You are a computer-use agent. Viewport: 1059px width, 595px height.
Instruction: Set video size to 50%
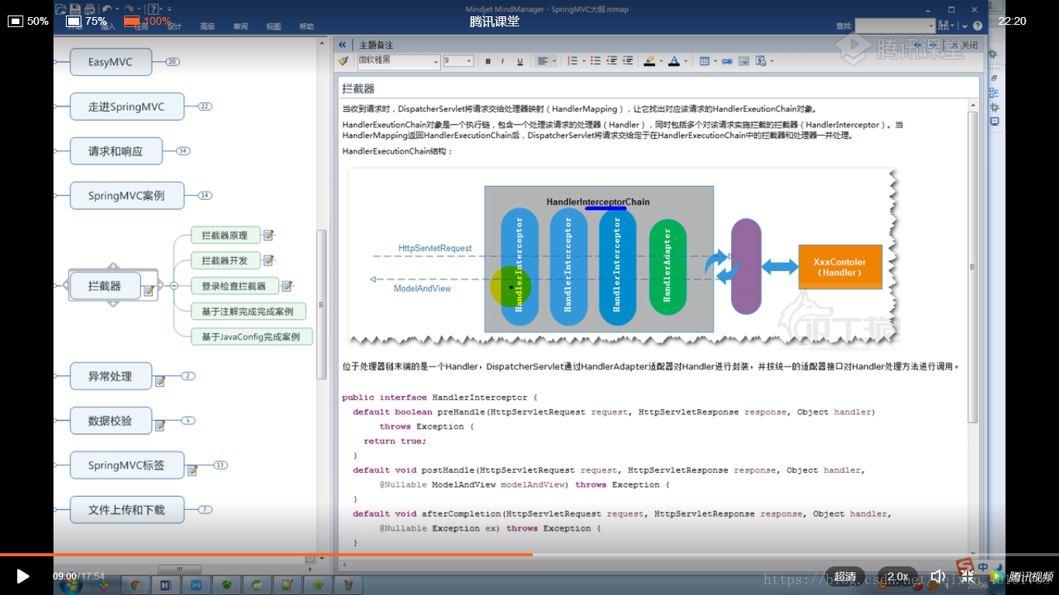[x=29, y=21]
